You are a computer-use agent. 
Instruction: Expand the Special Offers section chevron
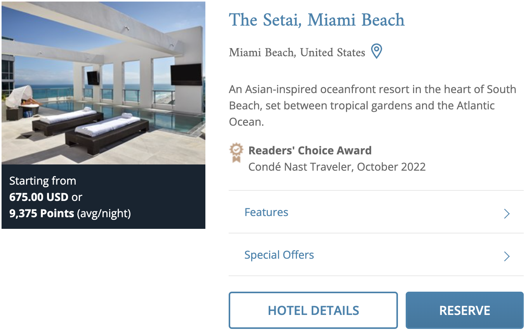click(506, 256)
